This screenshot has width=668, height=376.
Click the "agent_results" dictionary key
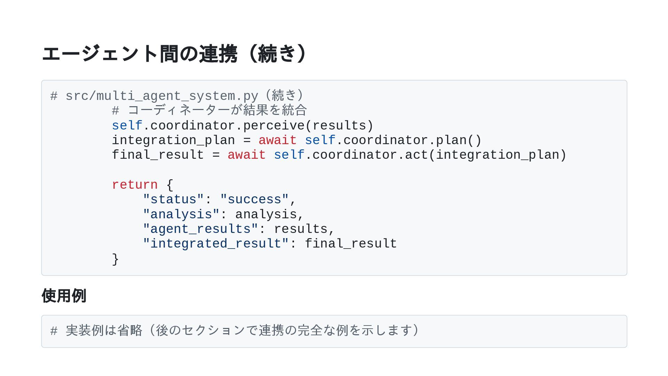point(200,229)
